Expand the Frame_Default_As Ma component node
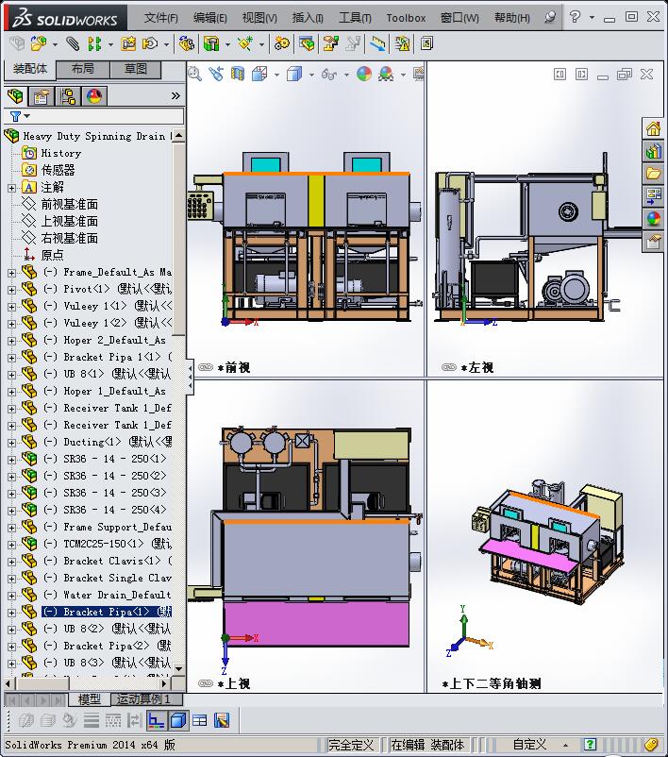 tap(11, 273)
